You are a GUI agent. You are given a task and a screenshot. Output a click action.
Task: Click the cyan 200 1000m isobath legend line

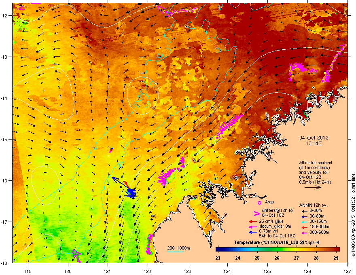click(175, 252)
